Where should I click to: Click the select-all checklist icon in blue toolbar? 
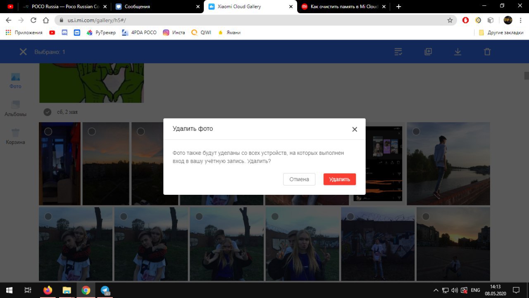pyautogui.click(x=398, y=52)
